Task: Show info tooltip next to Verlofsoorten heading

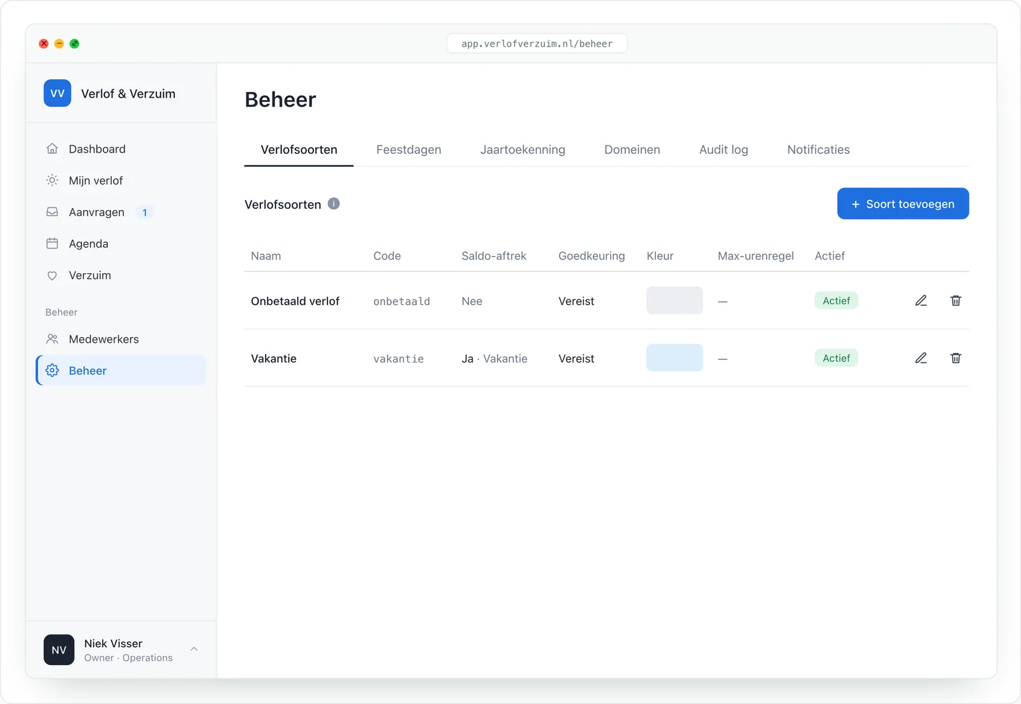Action: point(334,204)
